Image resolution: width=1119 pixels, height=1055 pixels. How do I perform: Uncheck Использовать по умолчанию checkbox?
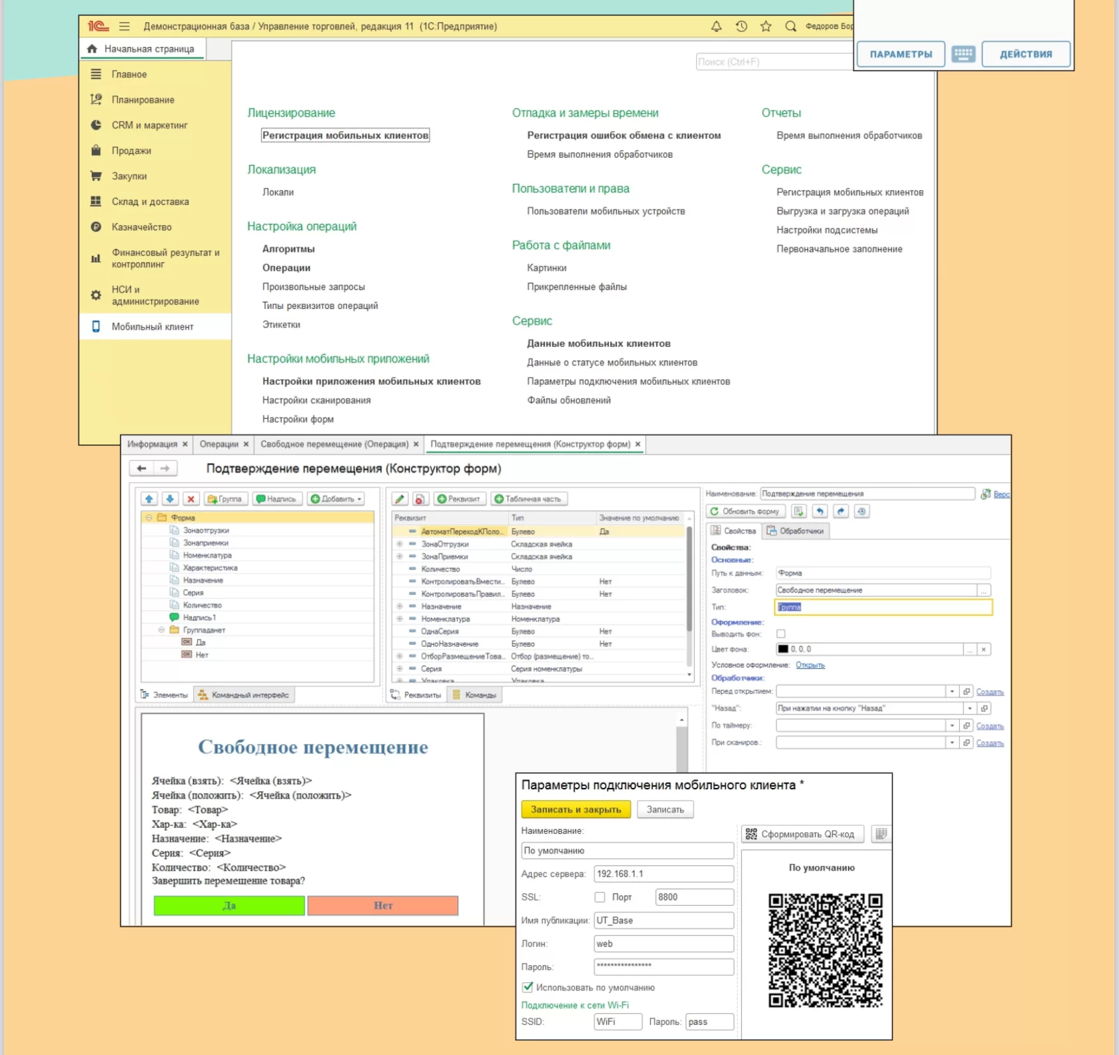[528, 987]
